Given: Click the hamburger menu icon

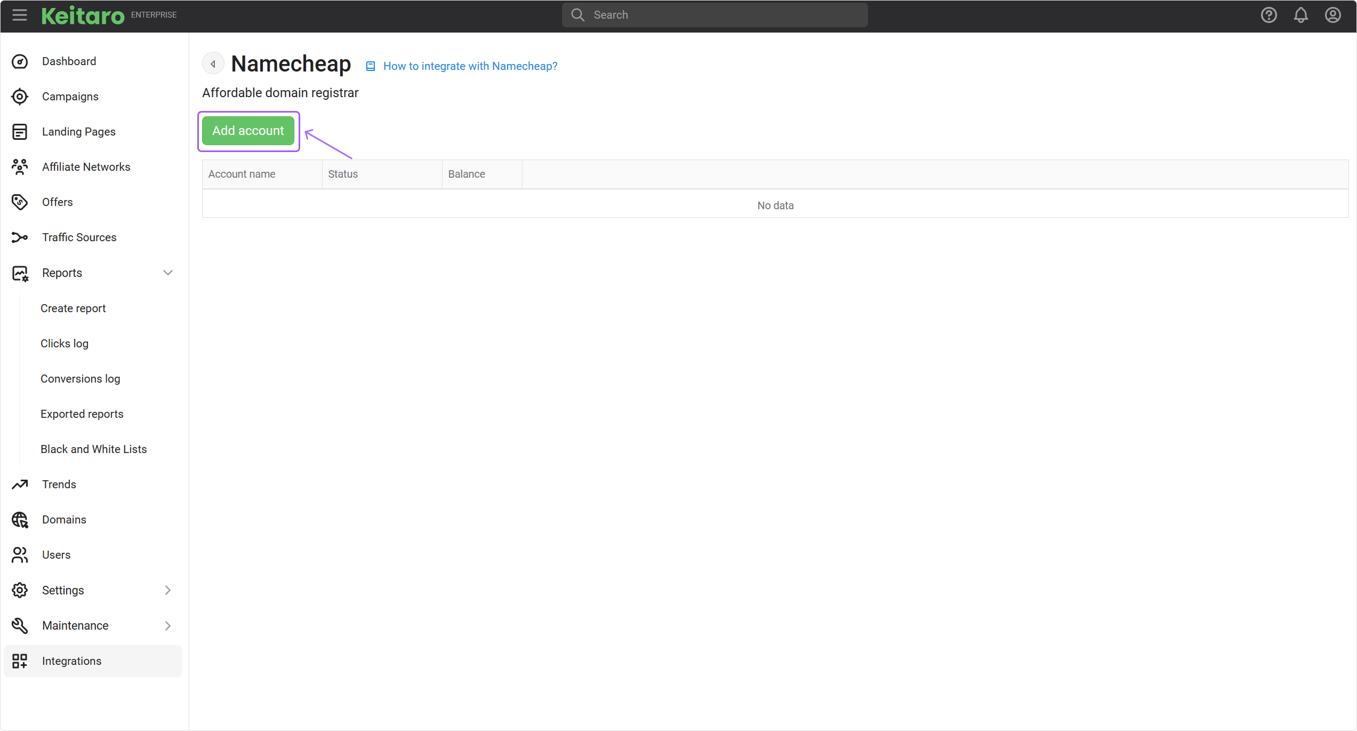Looking at the screenshot, I should (20, 15).
